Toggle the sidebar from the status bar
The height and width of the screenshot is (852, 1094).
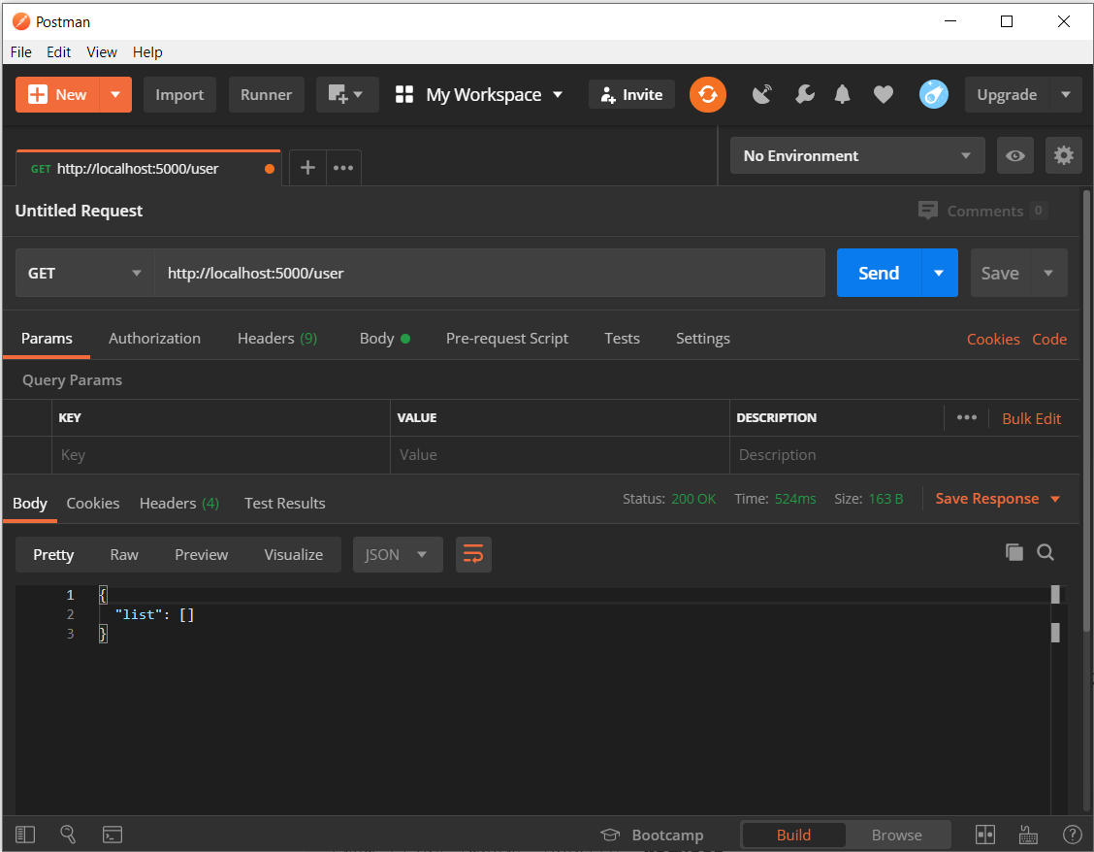click(24, 834)
